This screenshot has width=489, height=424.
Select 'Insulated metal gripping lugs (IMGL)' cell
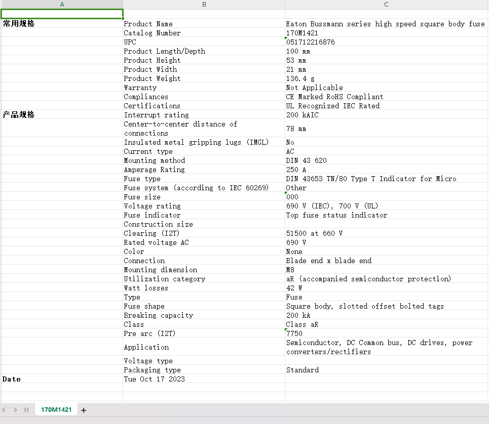204,142
